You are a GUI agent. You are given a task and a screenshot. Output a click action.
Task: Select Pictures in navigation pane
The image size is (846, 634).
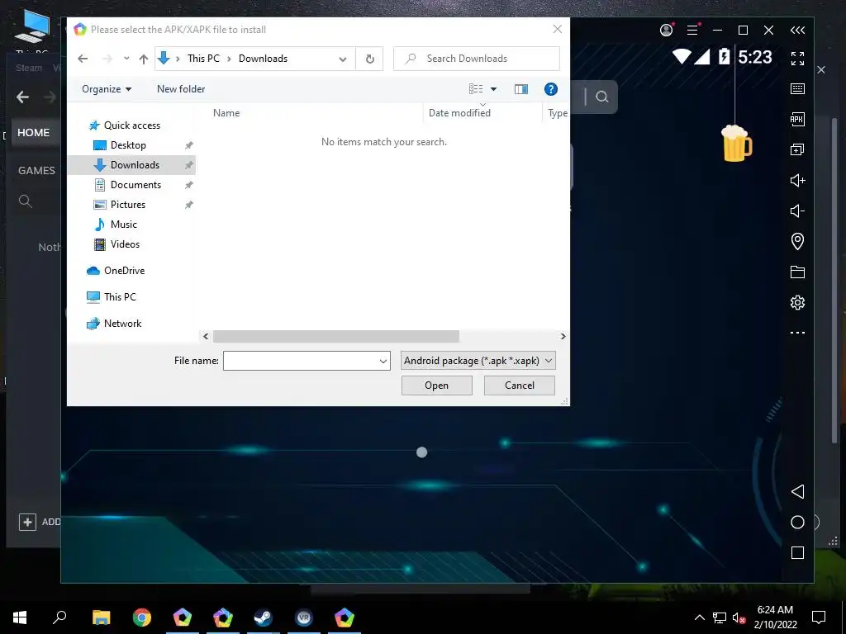pos(128,205)
